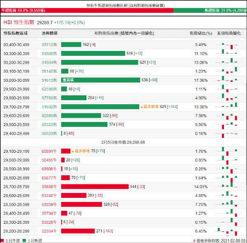Click the 五日街貨變化 column header
This screenshot has width=247, height=243.
click(229, 33)
